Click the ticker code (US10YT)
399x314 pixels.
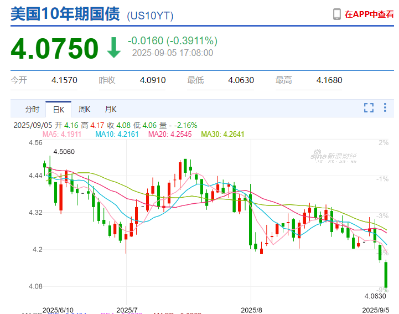coord(150,16)
